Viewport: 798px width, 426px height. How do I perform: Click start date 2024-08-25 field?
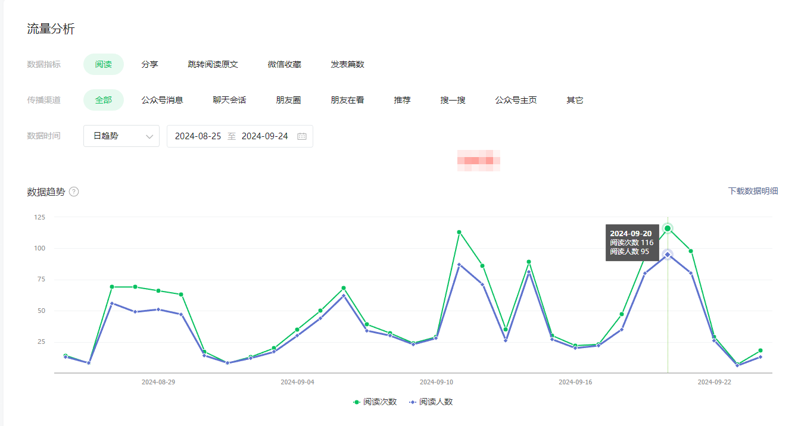click(198, 136)
